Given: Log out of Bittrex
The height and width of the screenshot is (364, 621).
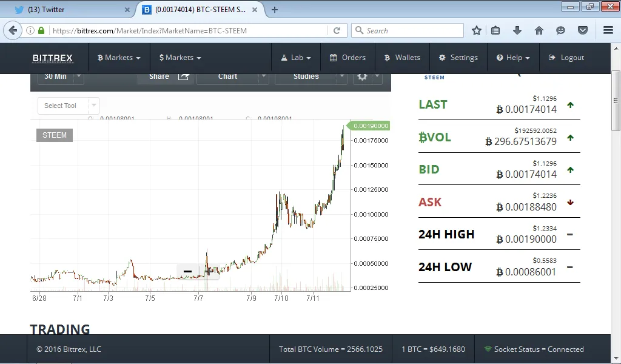Looking at the screenshot, I should 566,58.
